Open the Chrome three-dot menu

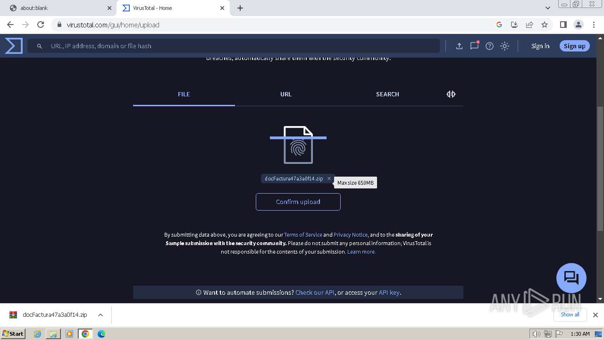click(x=593, y=25)
